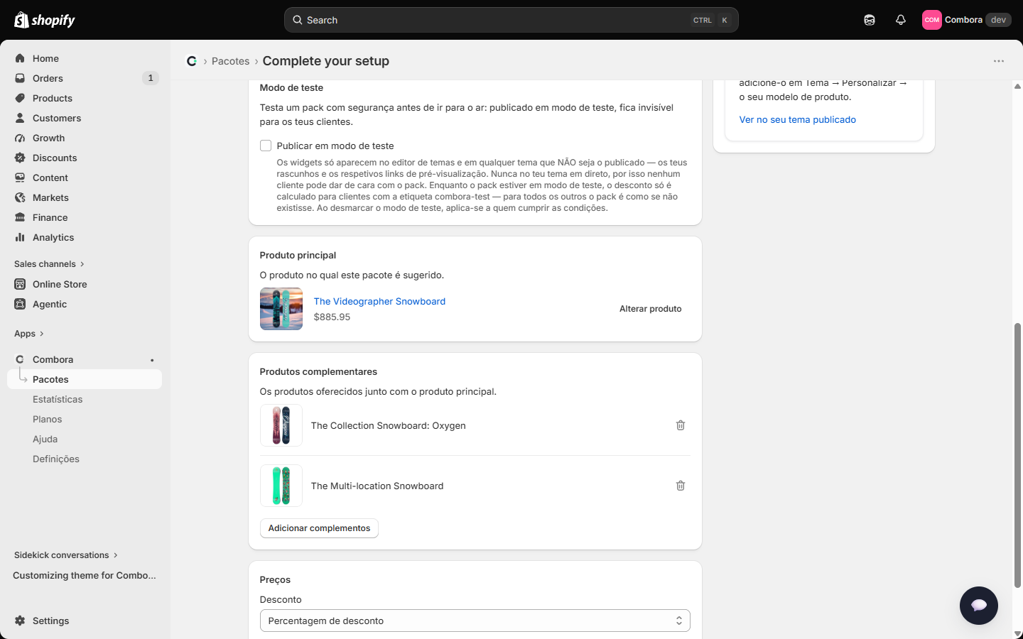Delete The Collection Snowboard: Oxygen complement
Viewport: 1023px width, 639px height.
(681, 425)
